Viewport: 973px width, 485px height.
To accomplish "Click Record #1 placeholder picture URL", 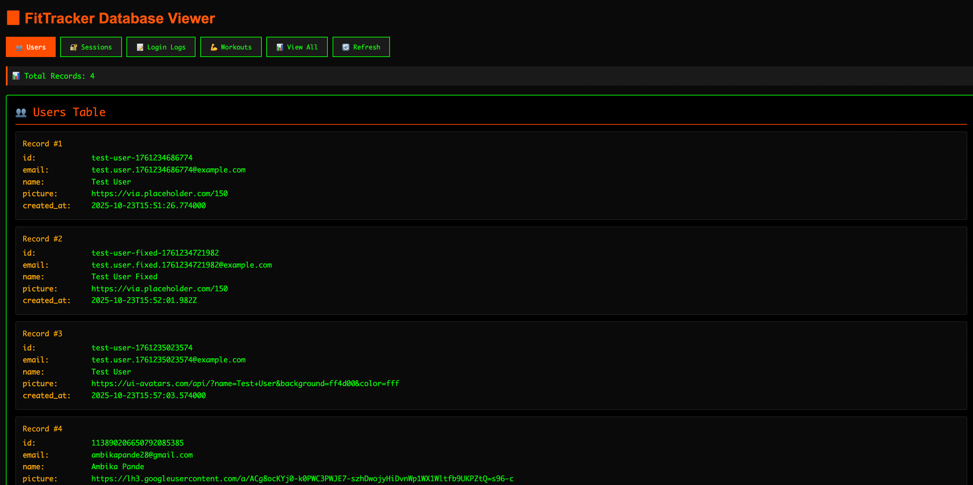I will tap(159, 194).
